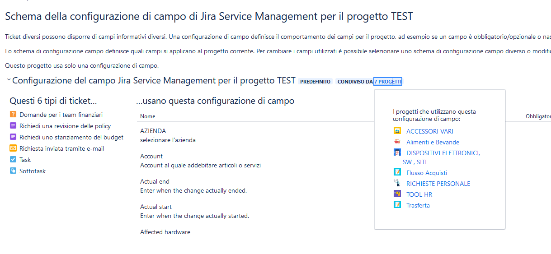Click the Richiesta inviata tramite e-mail icon

click(13, 148)
